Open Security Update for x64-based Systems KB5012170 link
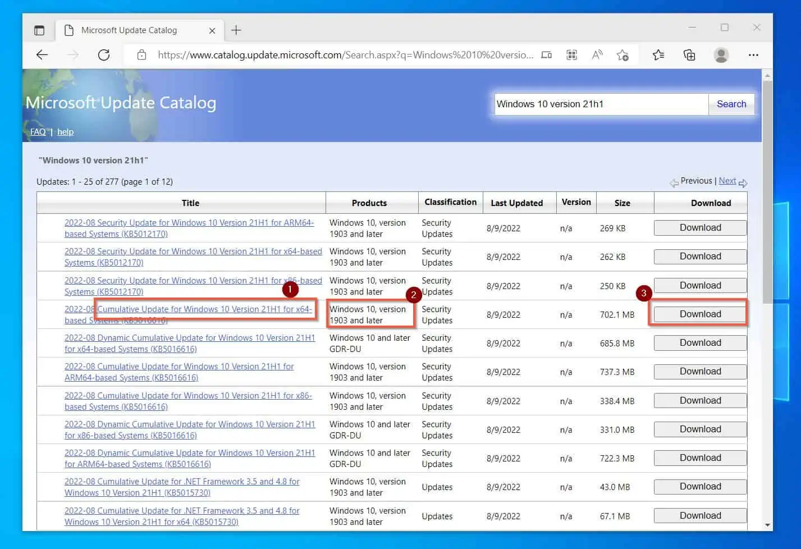This screenshot has width=801, height=549. click(x=193, y=257)
